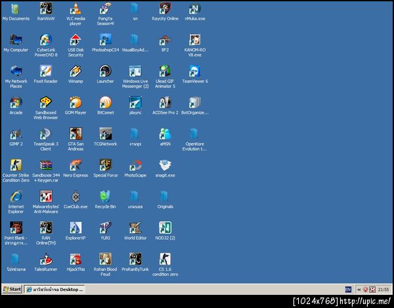394x308 pixels.
Task: Open PangYa Season4 shortcut
Action: 105,14
